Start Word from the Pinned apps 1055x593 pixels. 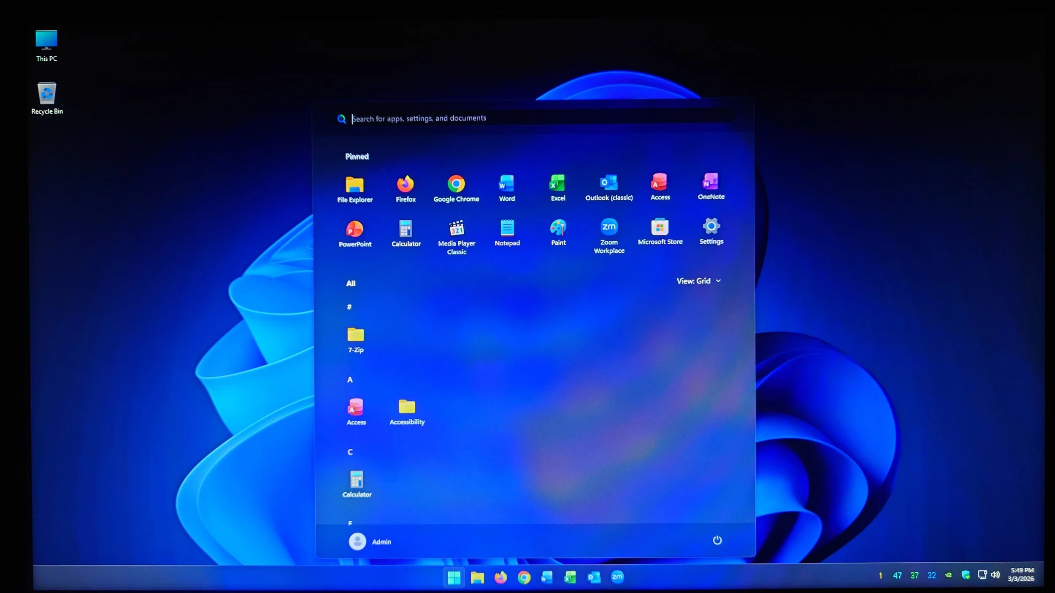pos(507,188)
